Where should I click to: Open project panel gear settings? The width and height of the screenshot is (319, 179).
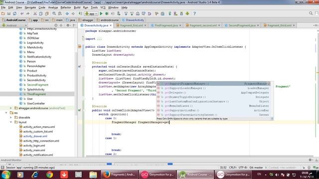coord(68,25)
